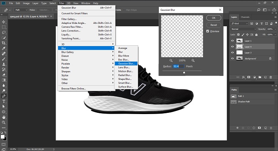Image resolution: width=278 pixels, height=151 pixels.
Task: Toggle lock image pixels brush icon
Action: (x=243, y=35)
